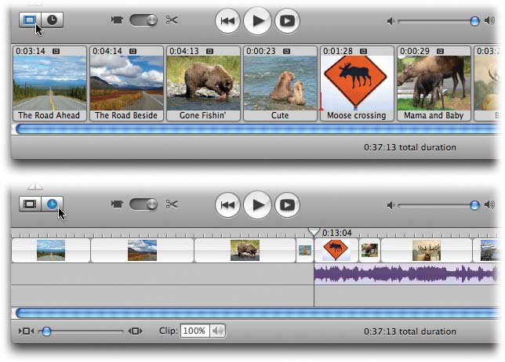This screenshot has height=362, width=505.
Task: Toggle camera/edit mode switch in top panel
Action: pos(142,20)
